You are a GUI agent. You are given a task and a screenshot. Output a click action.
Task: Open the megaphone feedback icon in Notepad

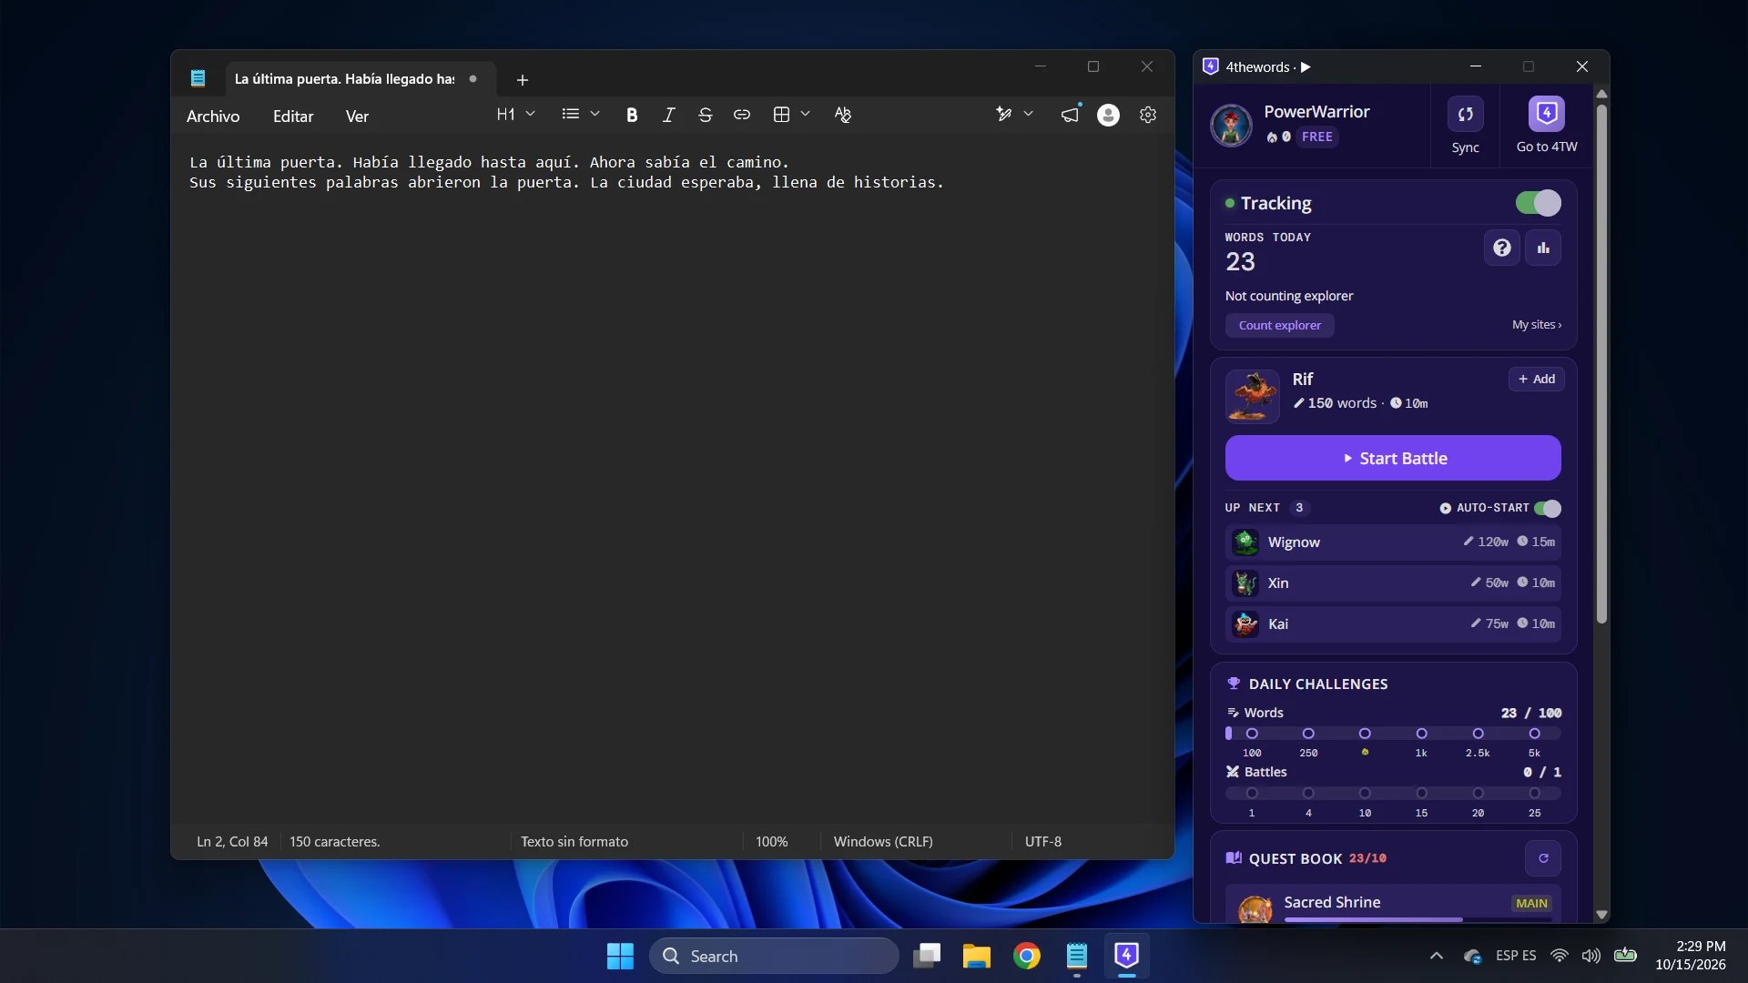[x=1070, y=115]
